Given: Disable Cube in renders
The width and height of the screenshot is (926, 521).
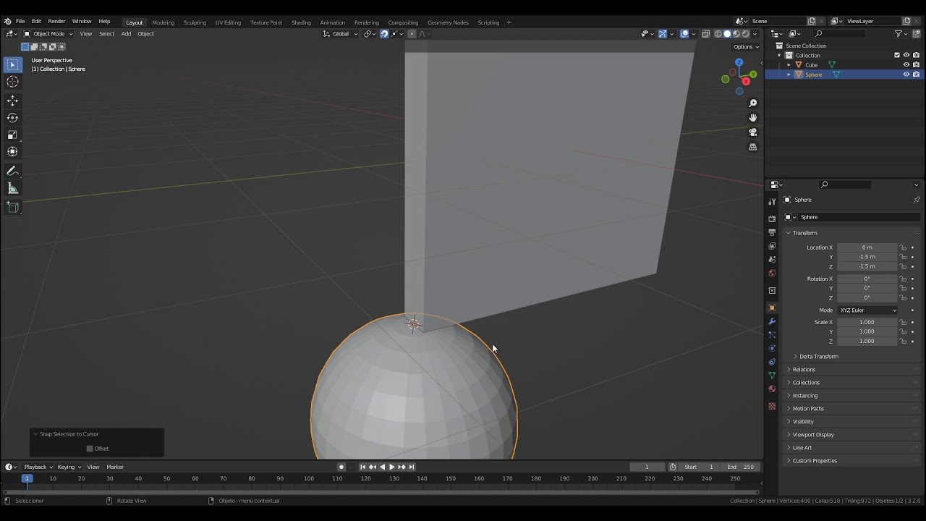Looking at the screenshot, I should [916, 64].
